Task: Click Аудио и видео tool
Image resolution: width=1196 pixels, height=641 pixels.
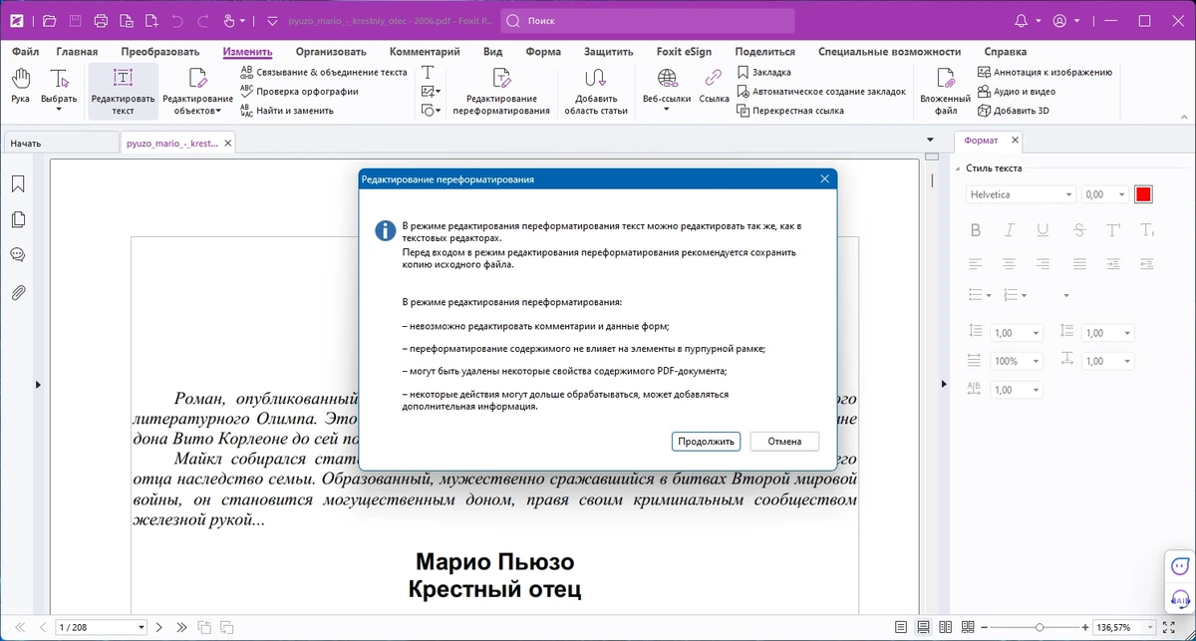Action: (x=1017, y=91)
